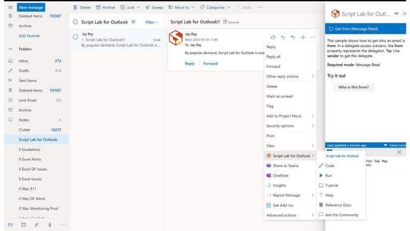Open Calendar from the bottom navigation bar
Screen dimensions: 410x231
pos(23,225)
